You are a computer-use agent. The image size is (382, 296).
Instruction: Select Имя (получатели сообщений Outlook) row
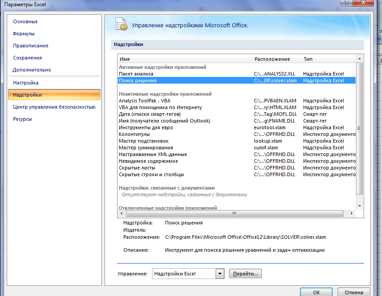[x=237, y=121]
